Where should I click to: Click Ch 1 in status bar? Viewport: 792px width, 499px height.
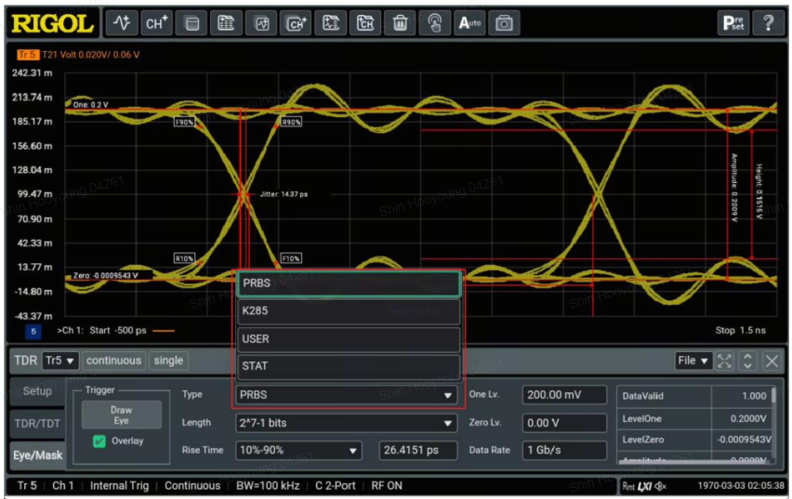coord(62,486)
